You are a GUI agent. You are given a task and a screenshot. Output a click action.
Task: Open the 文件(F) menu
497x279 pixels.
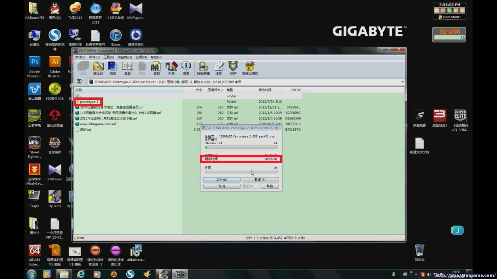pyautogui.click(x=80, y=57)
